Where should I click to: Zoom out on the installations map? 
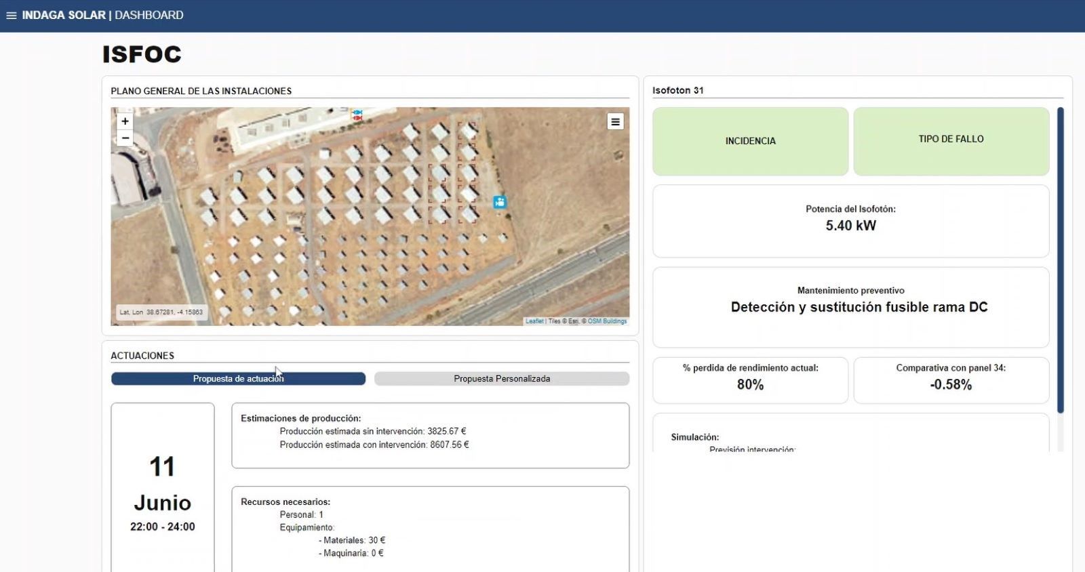click(125, 138)
